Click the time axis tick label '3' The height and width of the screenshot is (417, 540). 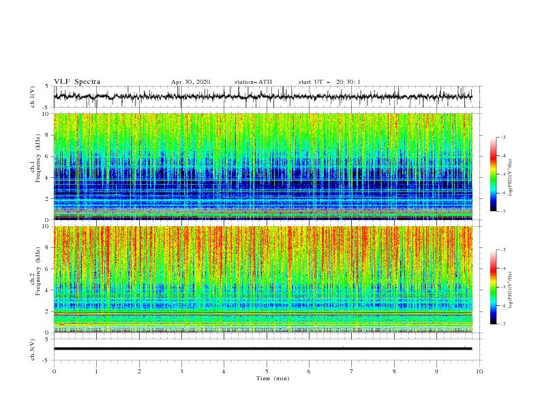click(181, 371)
